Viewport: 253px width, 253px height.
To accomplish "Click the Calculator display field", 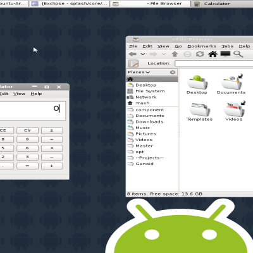I will tap(33, 111).
